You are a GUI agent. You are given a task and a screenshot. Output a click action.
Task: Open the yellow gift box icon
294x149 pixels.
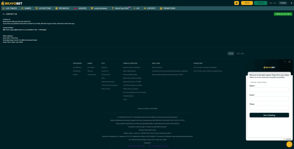click(237, 3)
